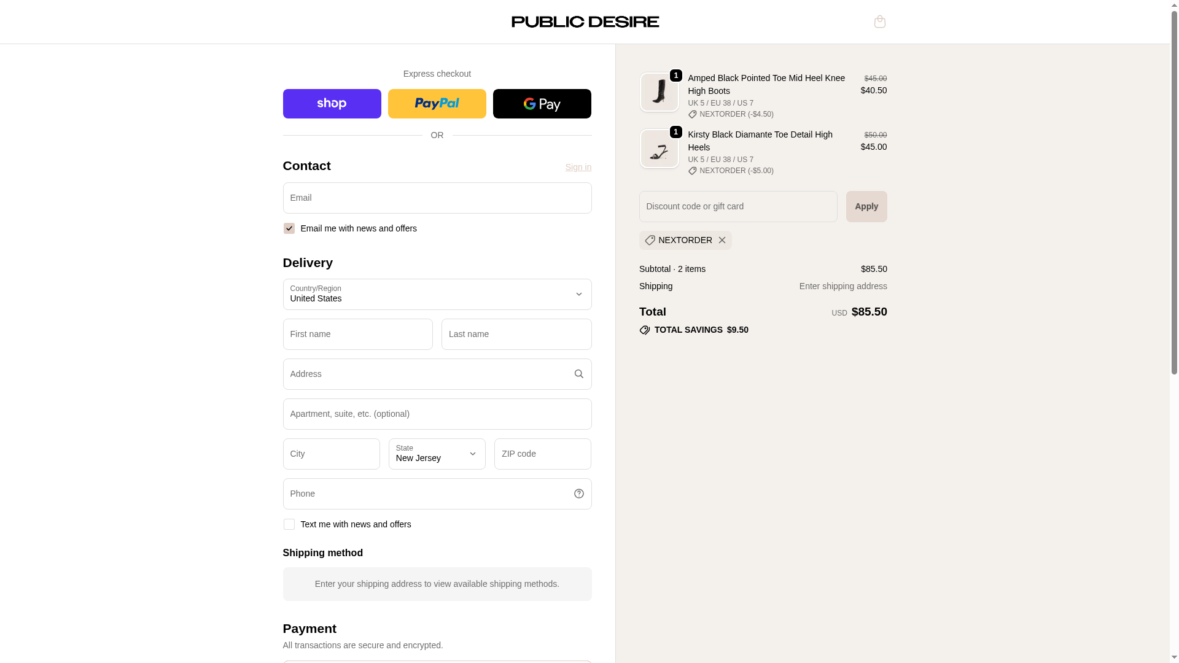The image size is (1179, 663).
Task: Open the shopping bag cart icon
Action: (x=879, y=21)
